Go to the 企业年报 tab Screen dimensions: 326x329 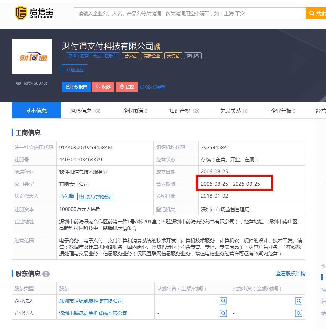point(283,111)
